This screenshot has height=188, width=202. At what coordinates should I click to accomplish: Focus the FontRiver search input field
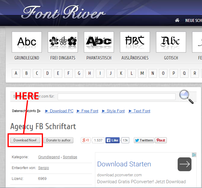click(117, 97)
